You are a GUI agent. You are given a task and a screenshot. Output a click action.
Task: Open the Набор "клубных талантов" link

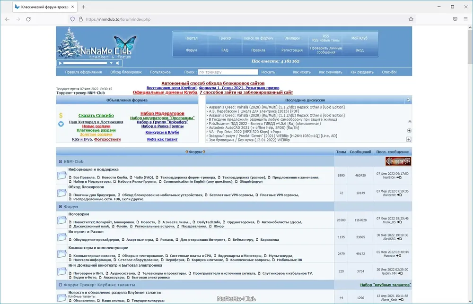tap(385, 285)
